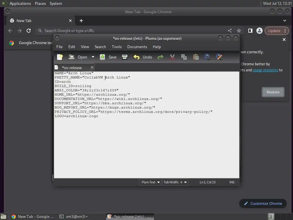Copy selection with copy icon

click(184, 57)
